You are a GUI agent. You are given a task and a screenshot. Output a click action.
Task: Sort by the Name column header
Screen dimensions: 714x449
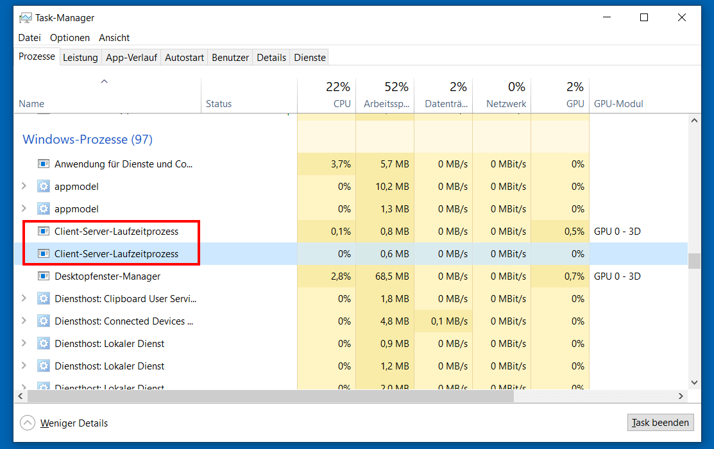(108, 96)
